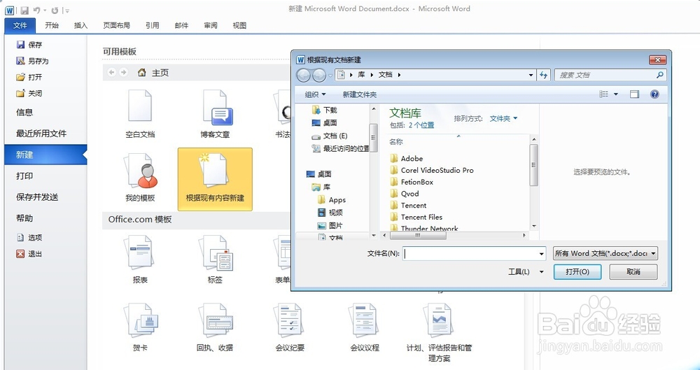
Task: Open the 所有 Word 文档 file type dropdown
Action: pyautogui.click(x=605, y=253)
